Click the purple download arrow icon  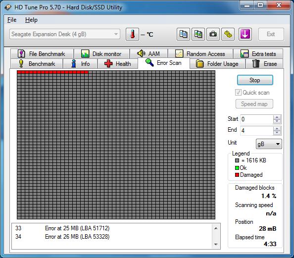(245, 34)
